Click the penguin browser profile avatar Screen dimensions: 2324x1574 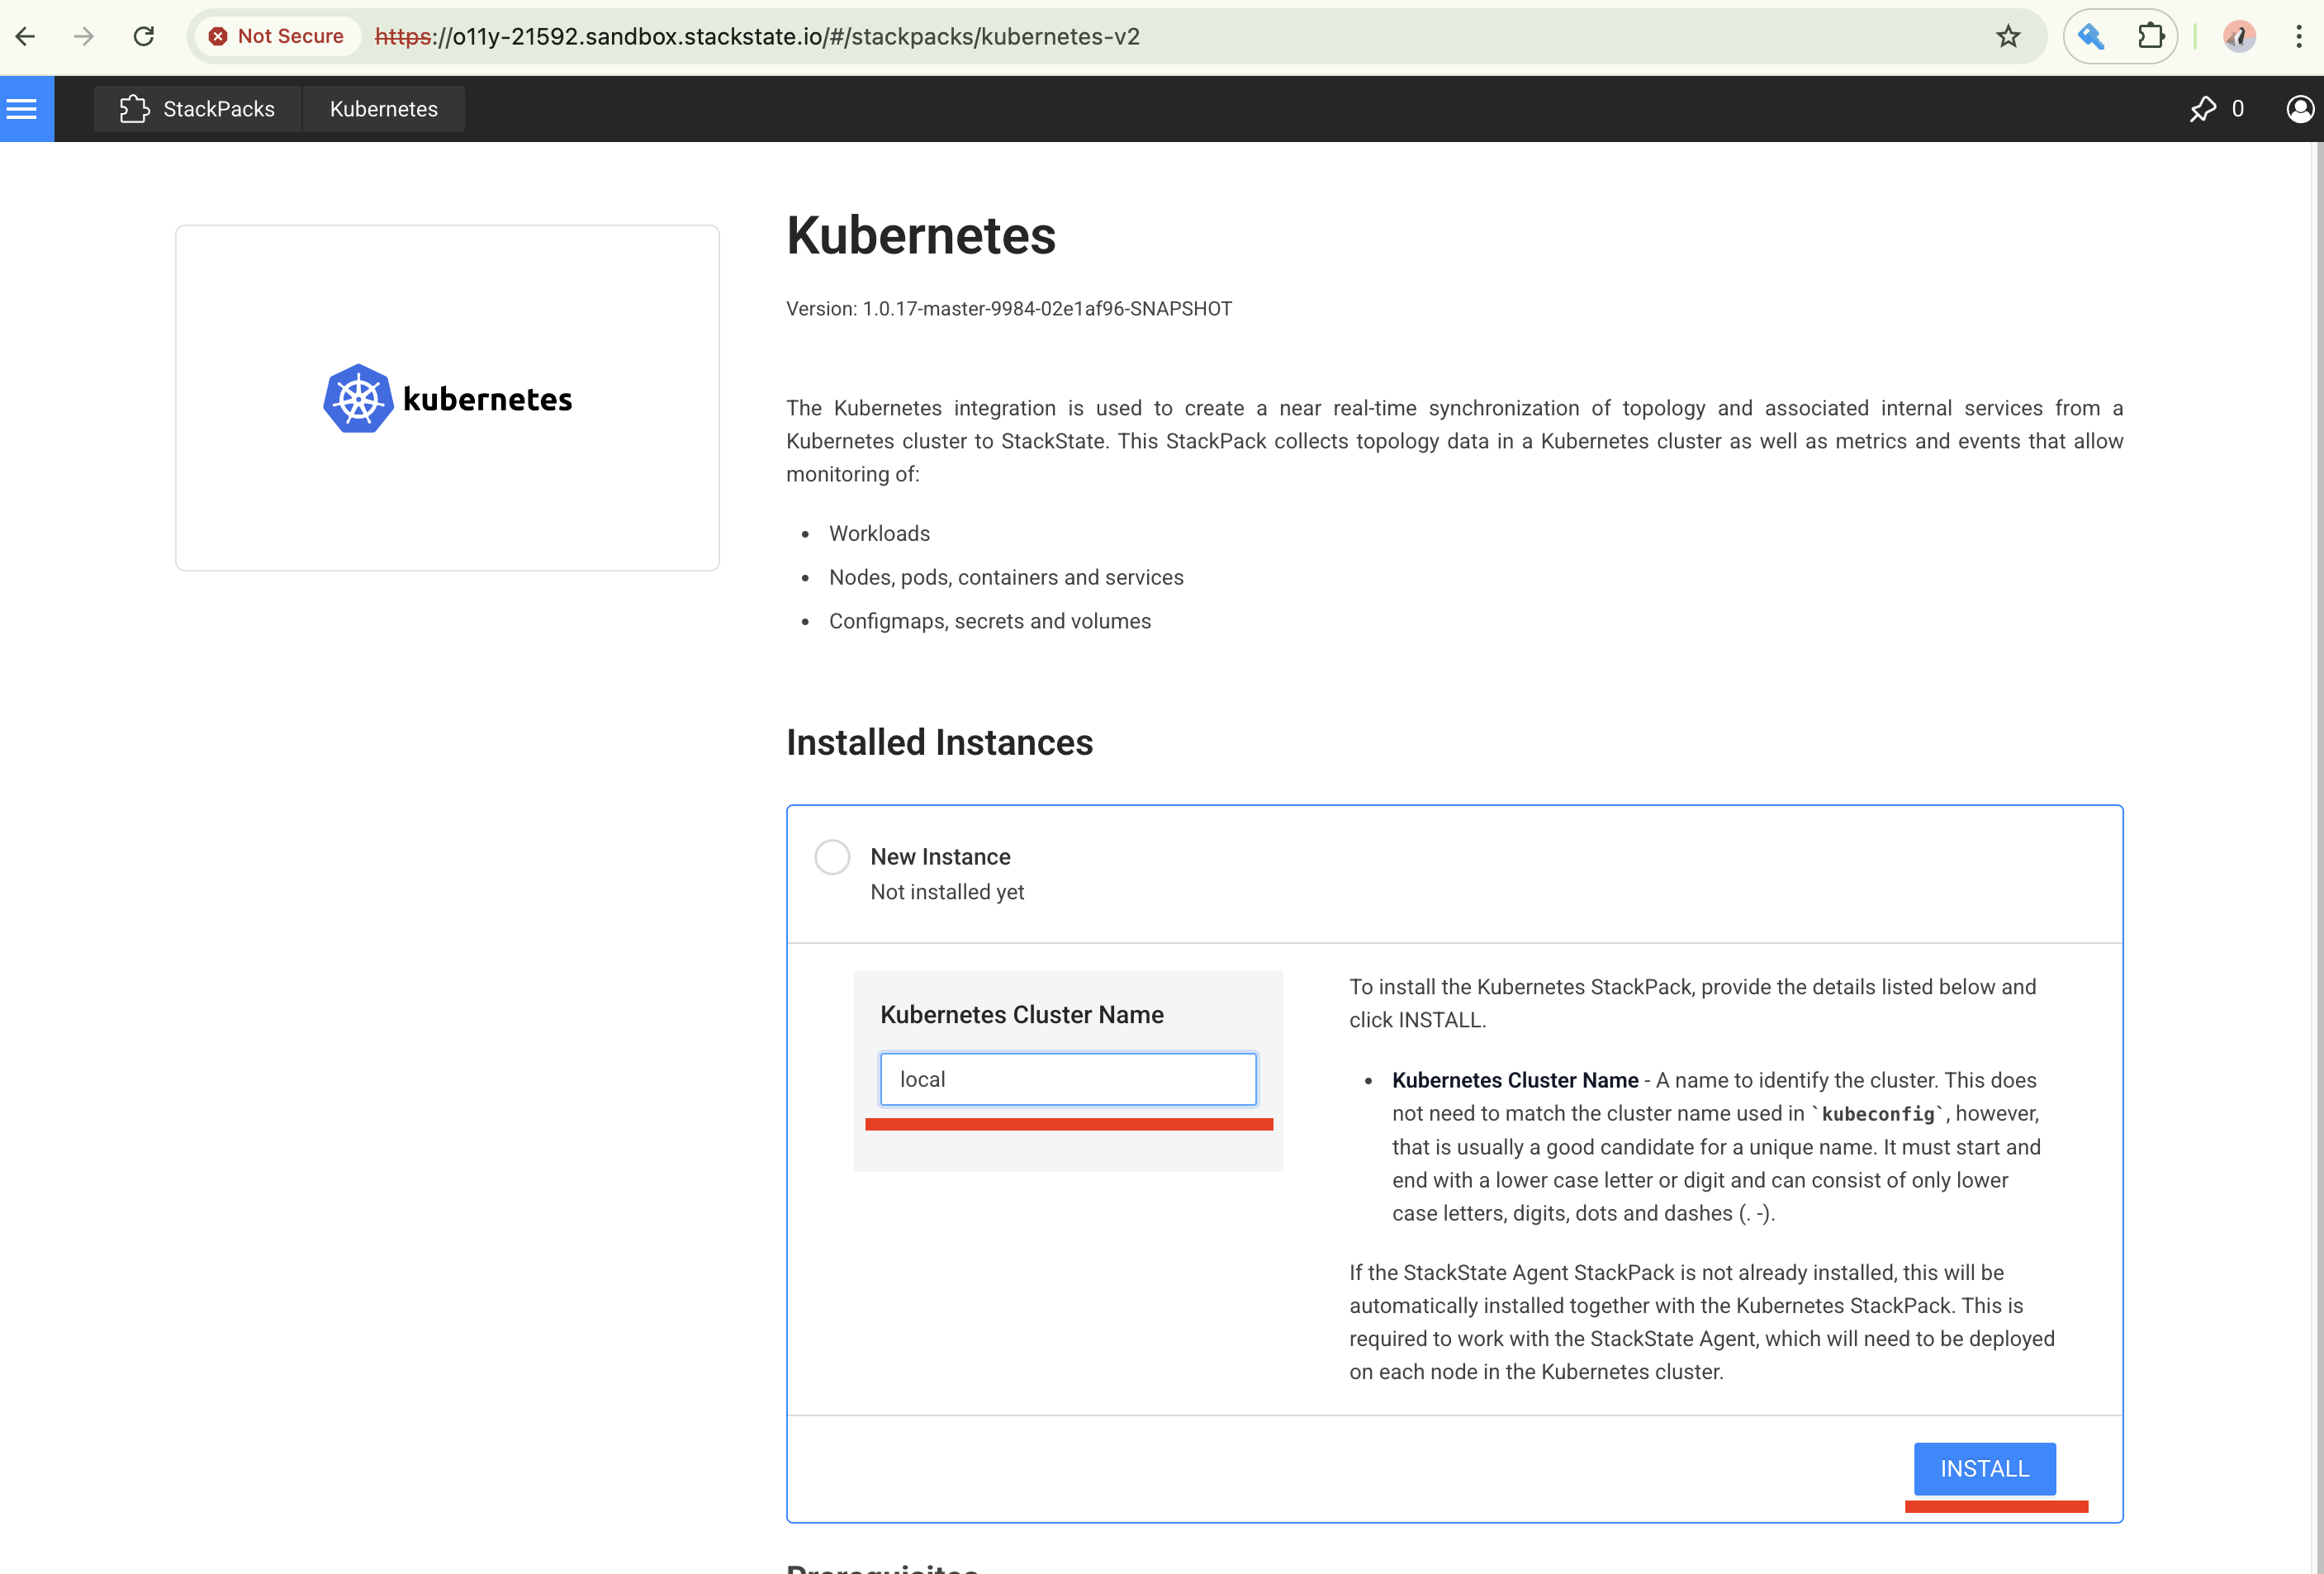[2239, 36]
